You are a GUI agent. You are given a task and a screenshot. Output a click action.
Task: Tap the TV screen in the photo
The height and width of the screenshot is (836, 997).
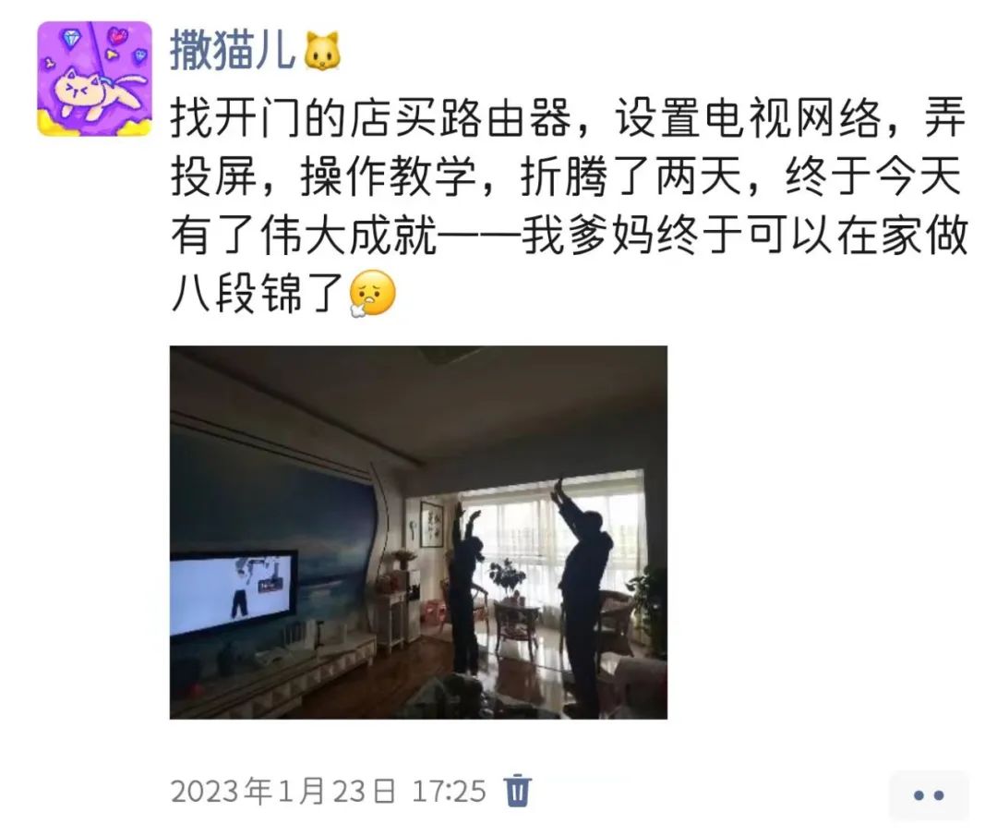pos(234,592)
